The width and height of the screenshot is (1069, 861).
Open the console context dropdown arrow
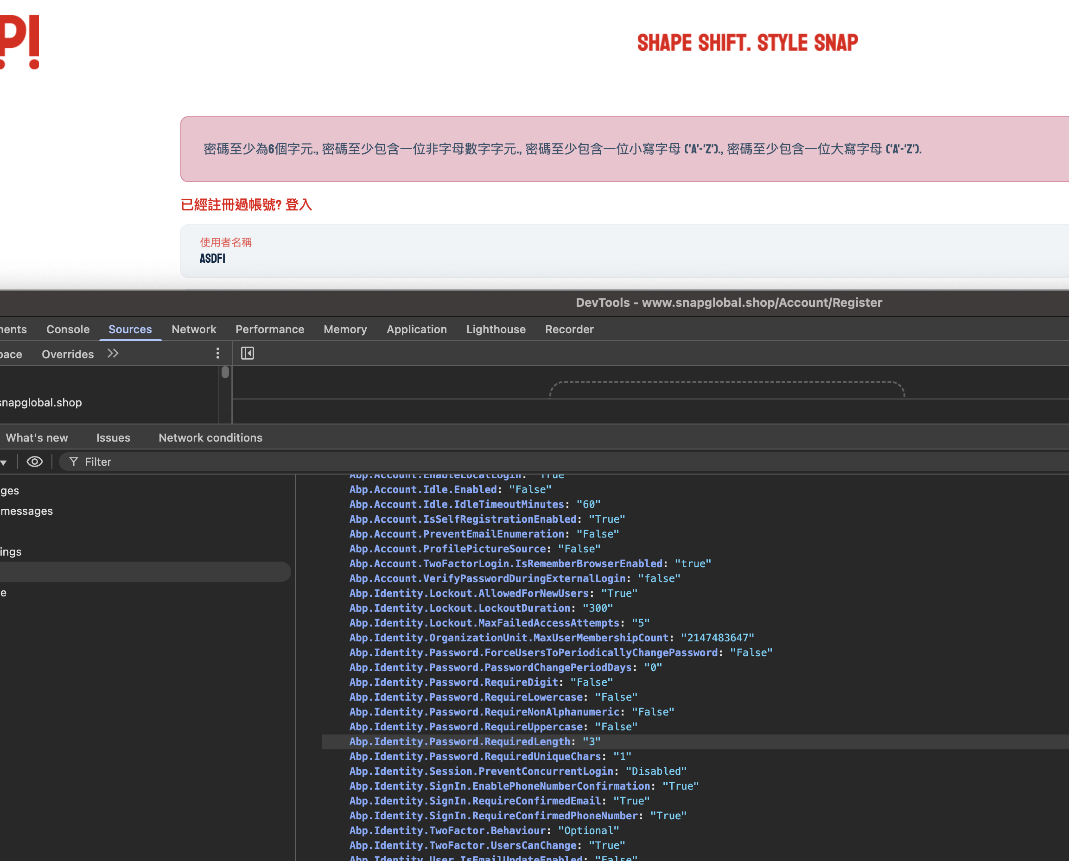(x=3, y=463)
